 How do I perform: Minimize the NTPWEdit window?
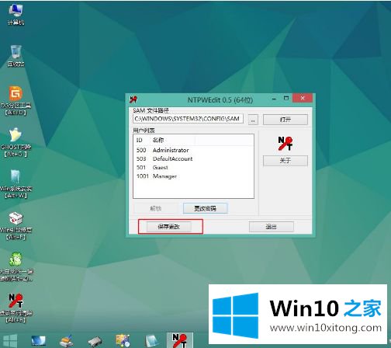[274, 99]
